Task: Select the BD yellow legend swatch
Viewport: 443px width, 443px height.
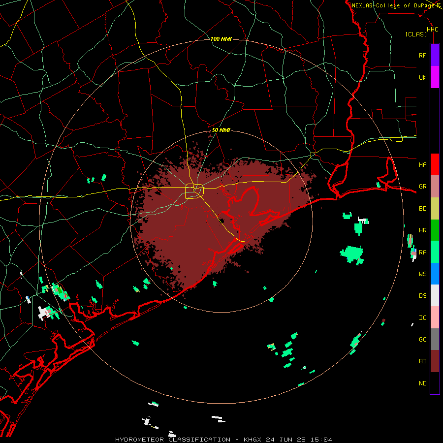Action: tap(435, 208)
